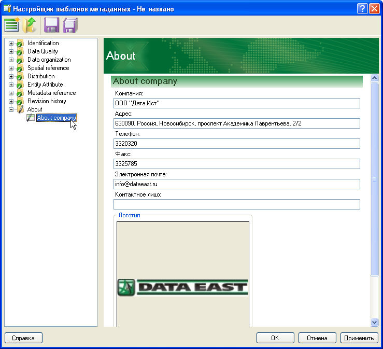
Task: Click the scrollbar down arrow
Action: (374, 323)
